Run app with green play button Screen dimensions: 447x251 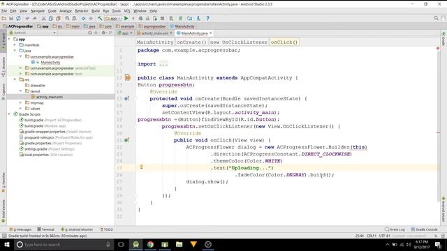click(126, 19)
